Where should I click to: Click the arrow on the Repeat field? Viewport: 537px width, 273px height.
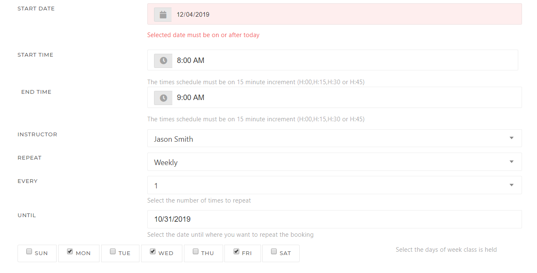(x=512, y=162)
